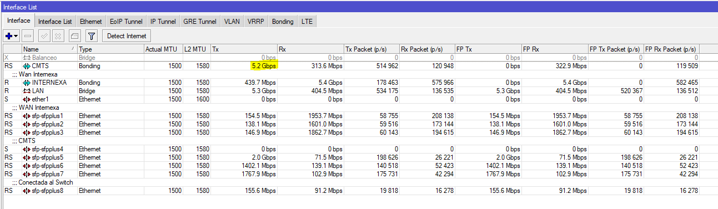Open the Filter funnel tool

coord(92,36)
